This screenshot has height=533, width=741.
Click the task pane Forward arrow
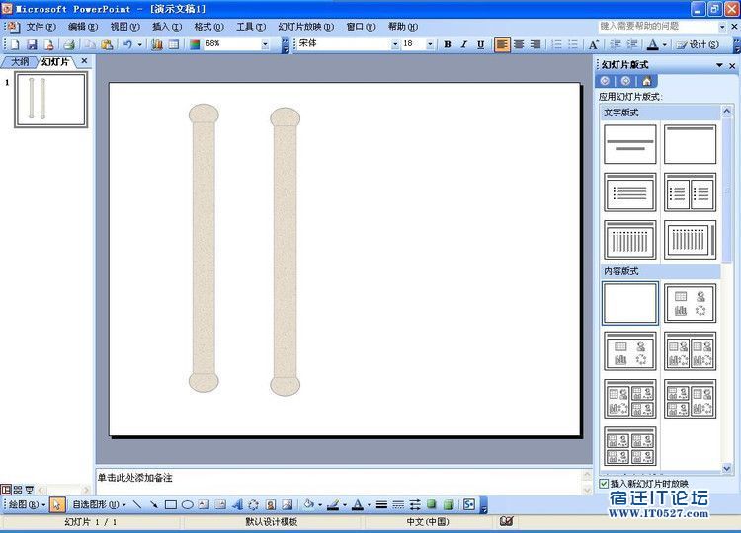pyautogui.click(x=625, y=81)
